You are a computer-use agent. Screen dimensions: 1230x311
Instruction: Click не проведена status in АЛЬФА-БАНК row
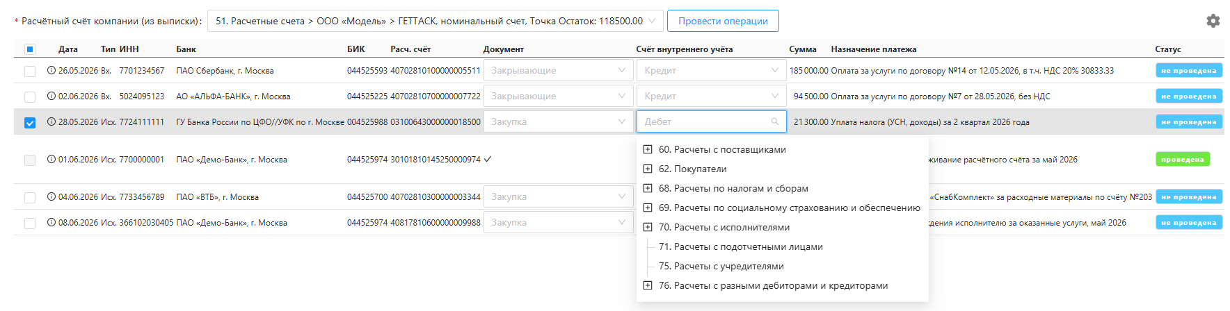coord(1189,96)
